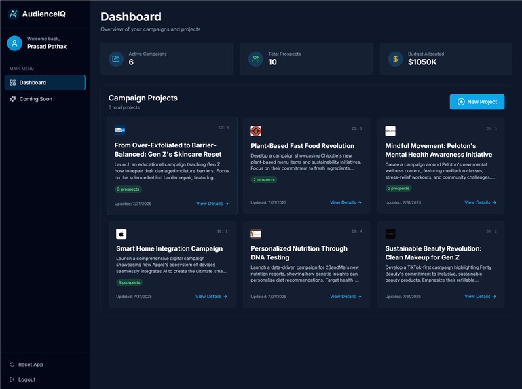
Task: Click 2 prospects badge on Mindful Movement card
Action: pyautogui.click(x=398, y=189)
